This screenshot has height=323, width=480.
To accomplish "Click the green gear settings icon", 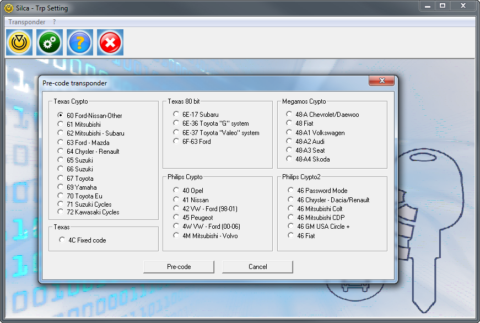I will (x=49, y=42).
